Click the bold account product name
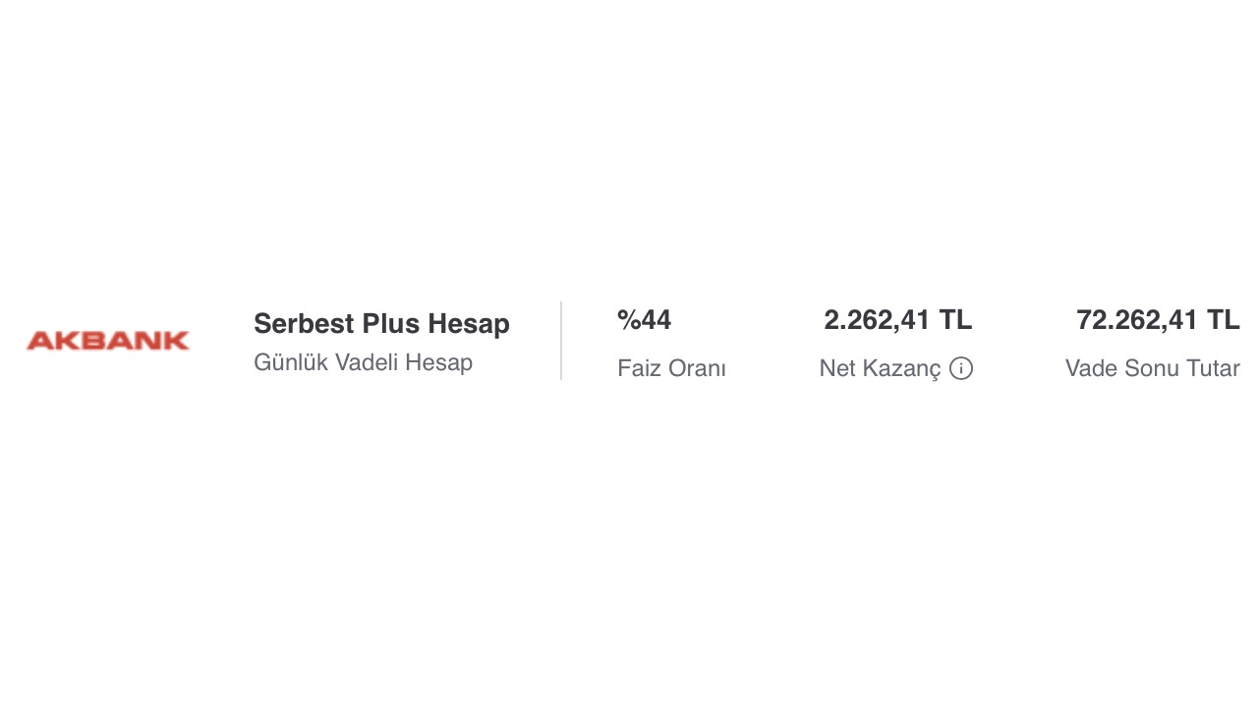This screenshot has height=707, width=1258. [381, 323]
